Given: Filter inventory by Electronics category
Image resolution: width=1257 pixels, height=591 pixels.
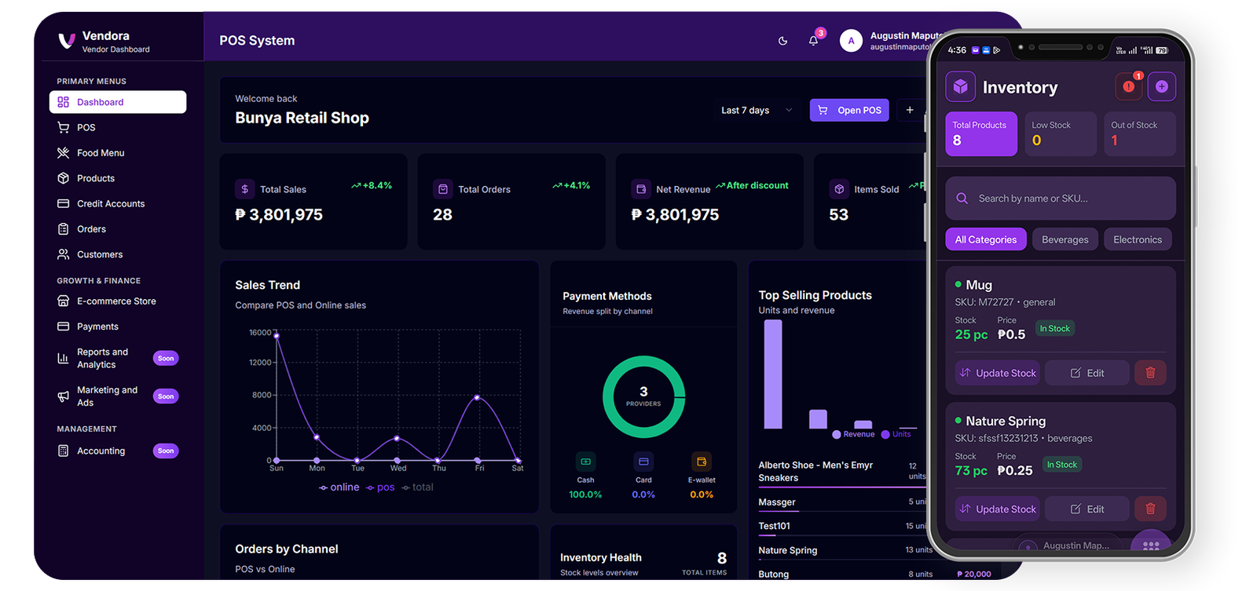Looking at the screenshot, I should tap(1137, 239).
